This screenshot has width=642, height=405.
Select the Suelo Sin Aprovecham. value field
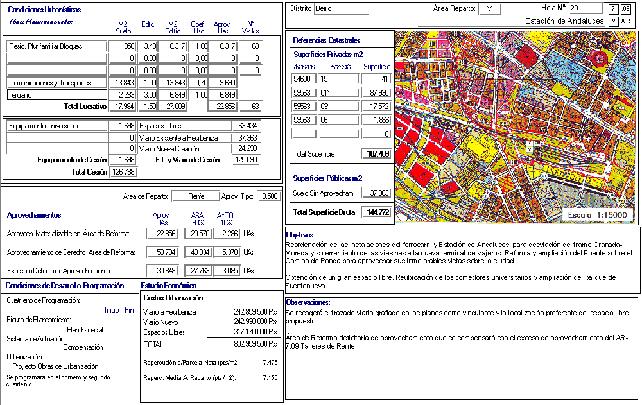pos(376,193)
